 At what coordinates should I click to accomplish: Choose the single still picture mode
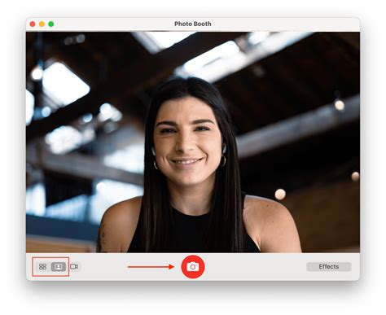[59, 267]
